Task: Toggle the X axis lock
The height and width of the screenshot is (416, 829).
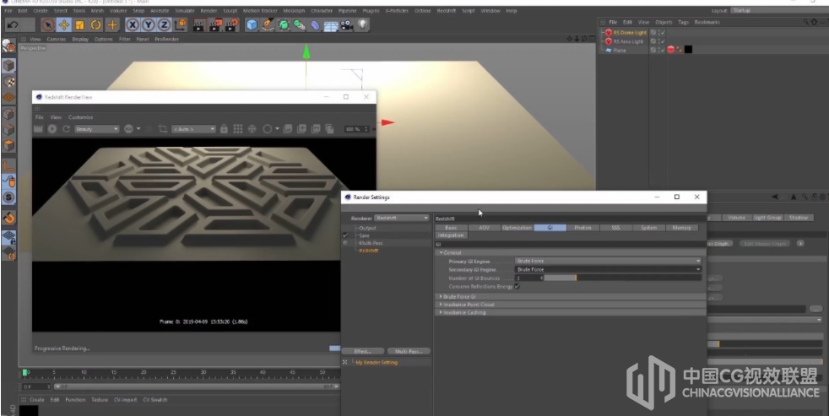Action: coord(133,24)
